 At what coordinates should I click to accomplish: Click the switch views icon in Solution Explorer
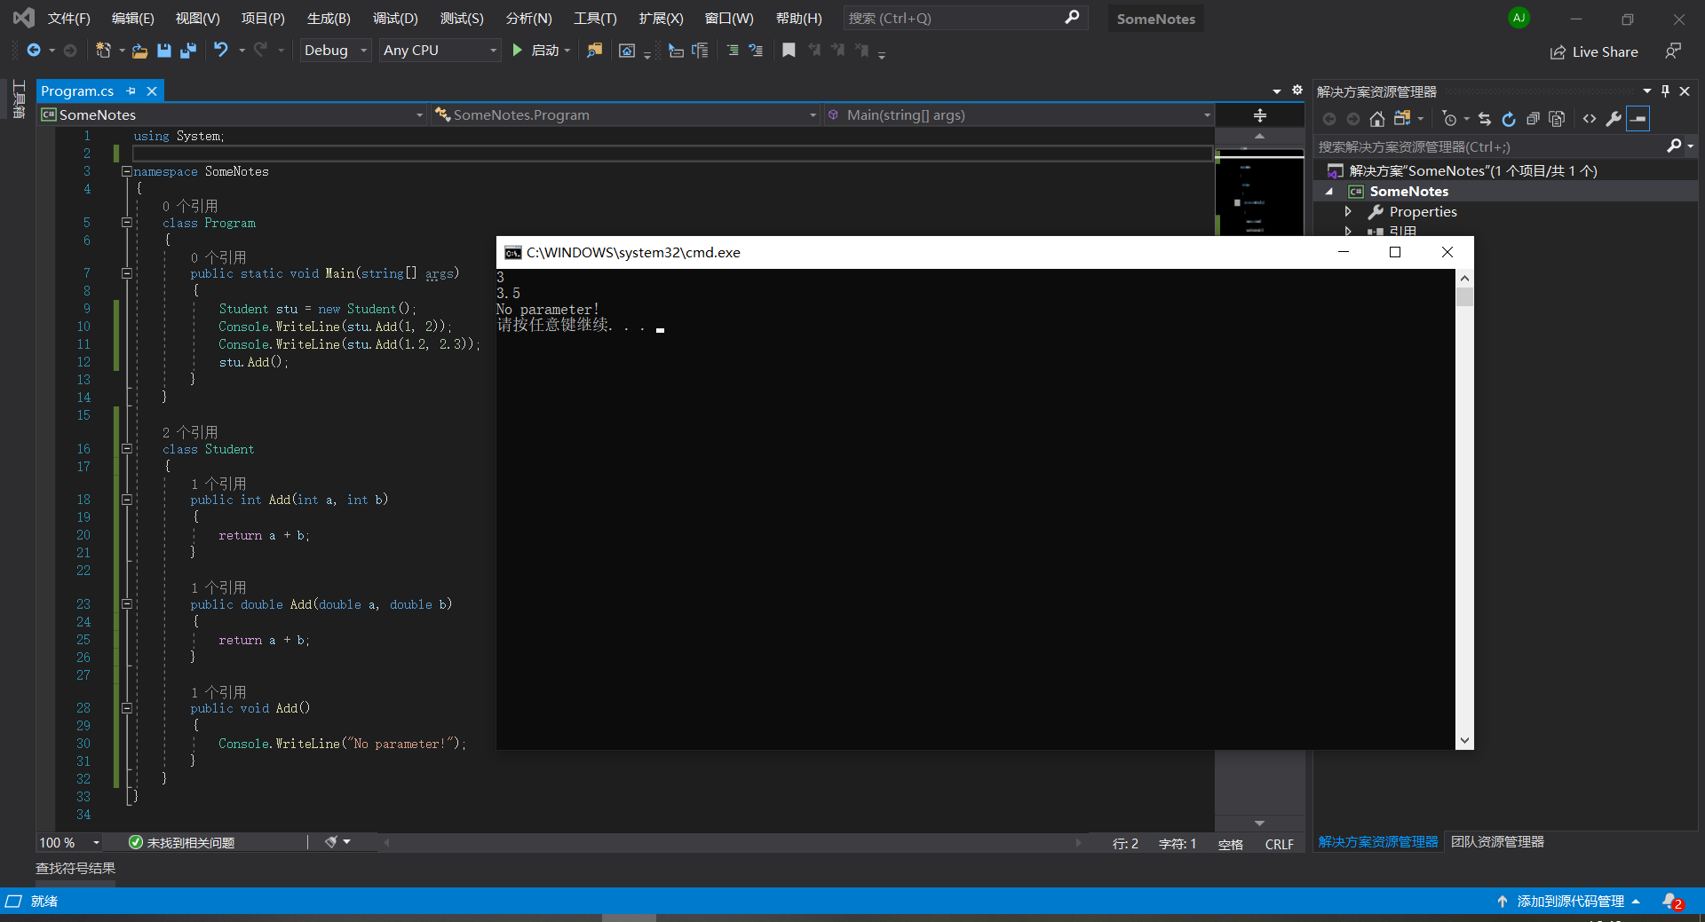click(1402, 119)
